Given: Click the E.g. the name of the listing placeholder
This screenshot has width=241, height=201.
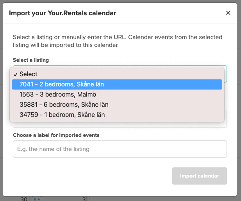Looking at the screenshot, I should [x=53, y=149].
